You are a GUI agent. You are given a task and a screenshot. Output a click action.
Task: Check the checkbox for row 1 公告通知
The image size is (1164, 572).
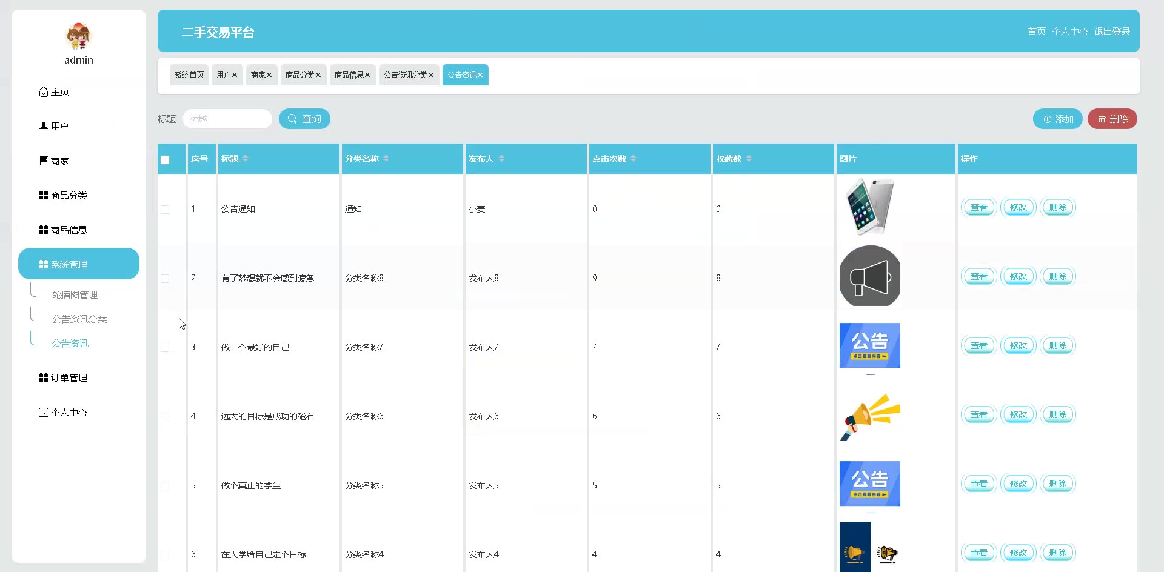[x=165, y=210]
